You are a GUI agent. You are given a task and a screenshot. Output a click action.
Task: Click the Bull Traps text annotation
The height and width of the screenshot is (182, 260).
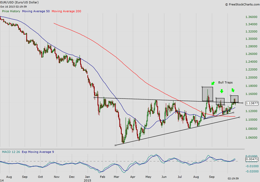[x=225, y=82]
